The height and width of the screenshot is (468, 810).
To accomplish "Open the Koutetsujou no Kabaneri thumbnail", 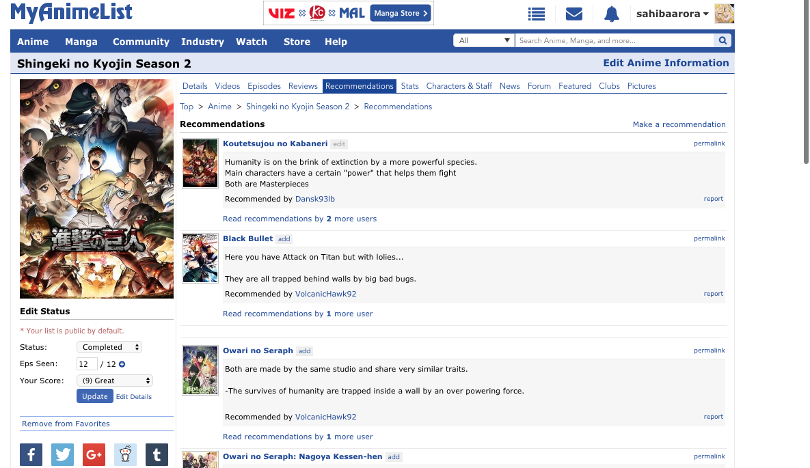I will click(200, 163).
